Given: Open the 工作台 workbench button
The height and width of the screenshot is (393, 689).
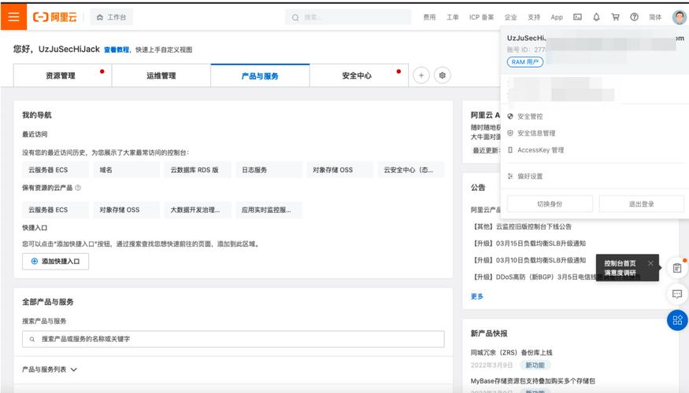Looking at the screenshot, I should tap(112, 17).
